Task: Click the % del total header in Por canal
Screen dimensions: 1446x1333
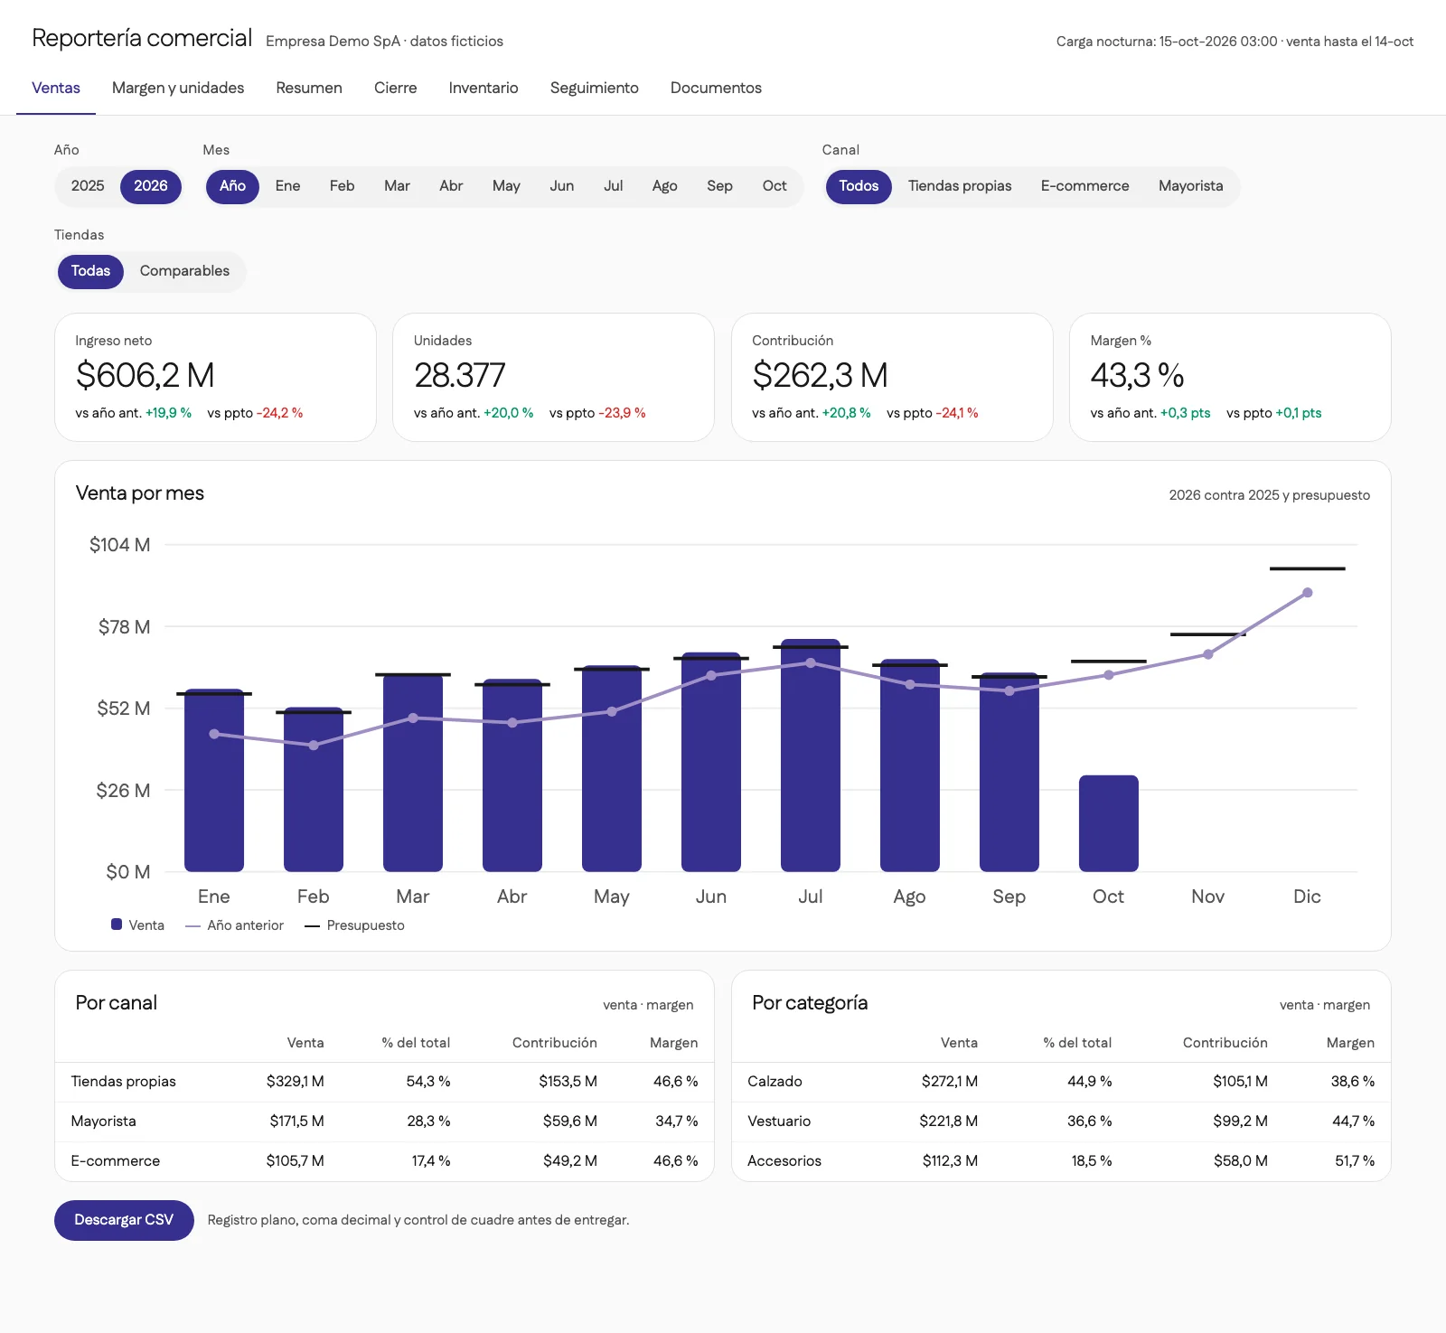Action: click(416, 1043)
